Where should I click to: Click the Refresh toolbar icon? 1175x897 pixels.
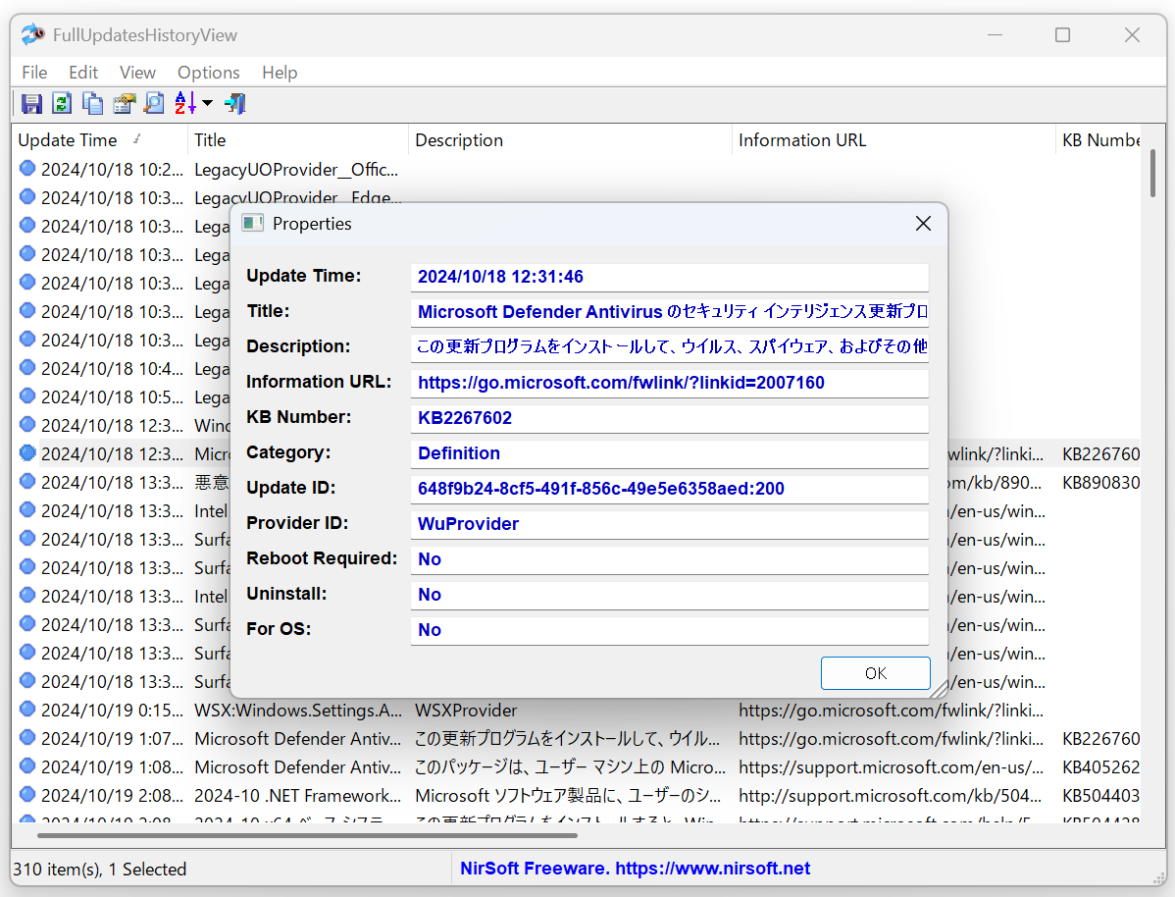[x=61, y=103]
